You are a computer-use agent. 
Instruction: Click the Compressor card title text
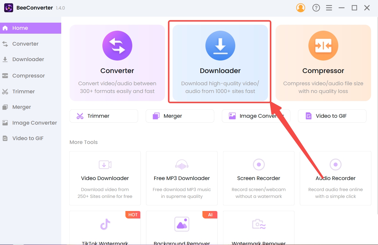pyautogui.click(x=323, y=71)
